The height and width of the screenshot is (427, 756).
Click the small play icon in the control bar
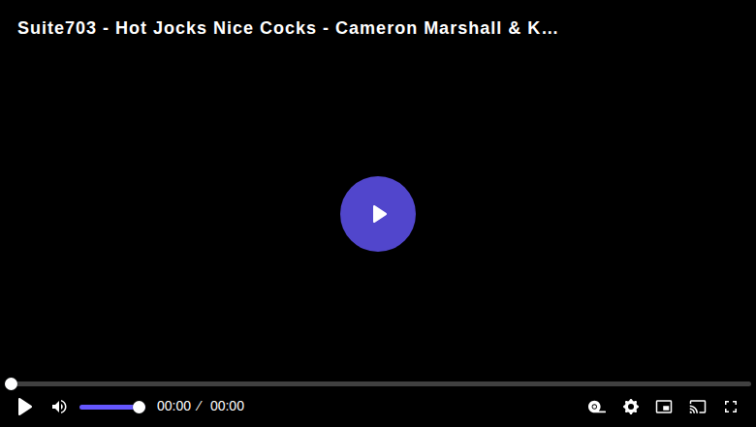[x=24, y=407]
